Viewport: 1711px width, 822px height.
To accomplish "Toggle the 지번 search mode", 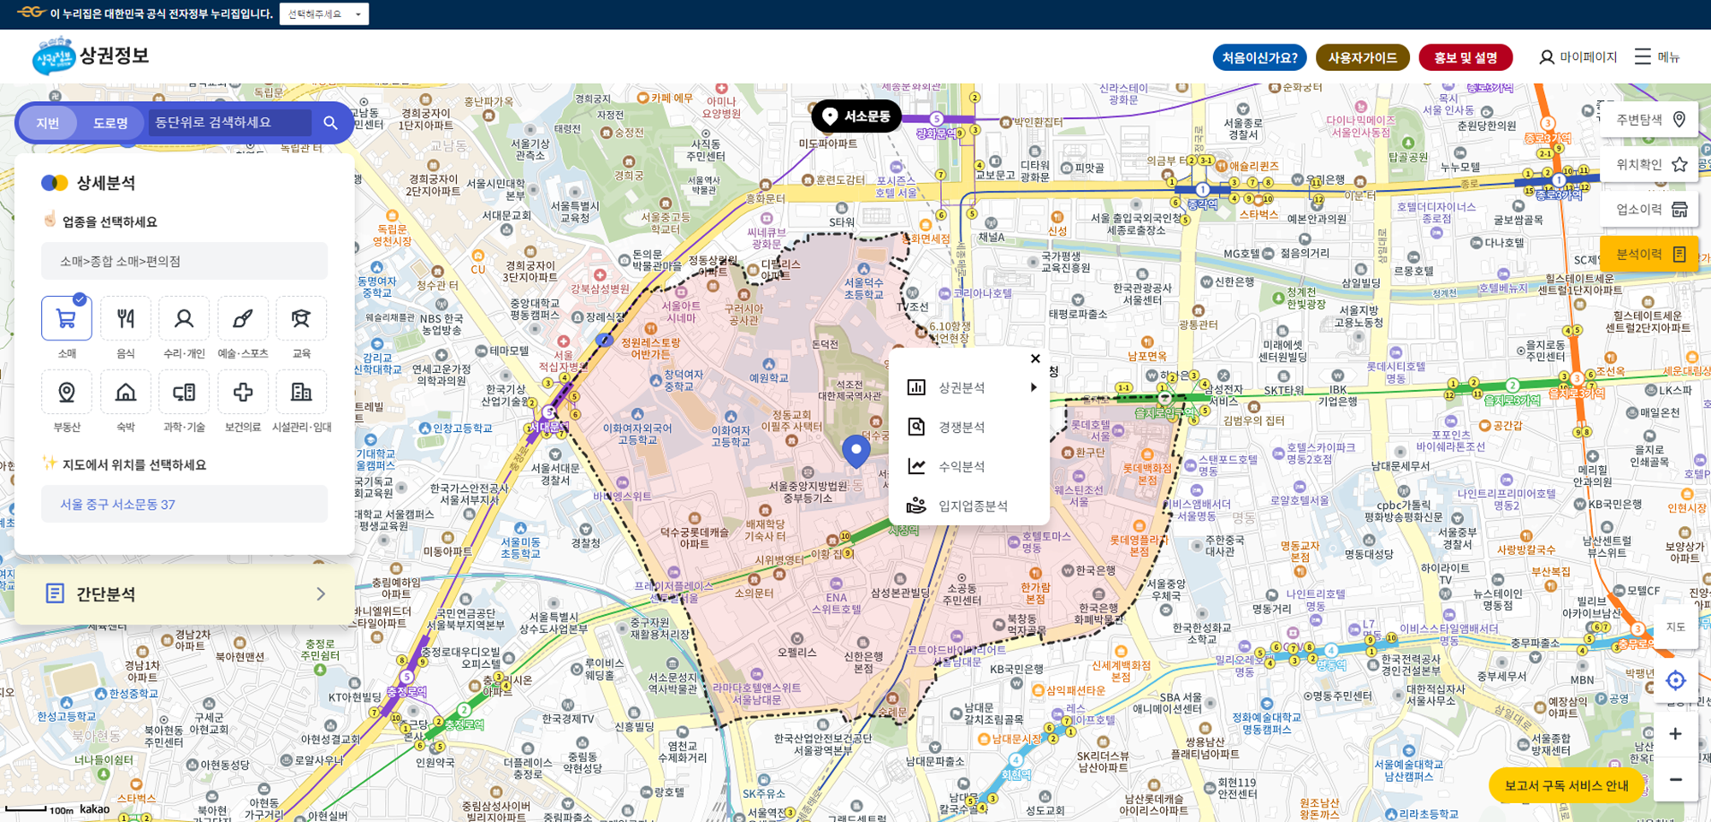I will [49, 122].
